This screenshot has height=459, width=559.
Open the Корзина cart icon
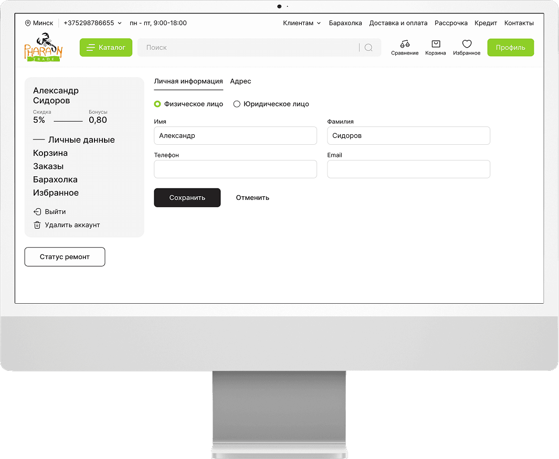(x=436, y=44)
